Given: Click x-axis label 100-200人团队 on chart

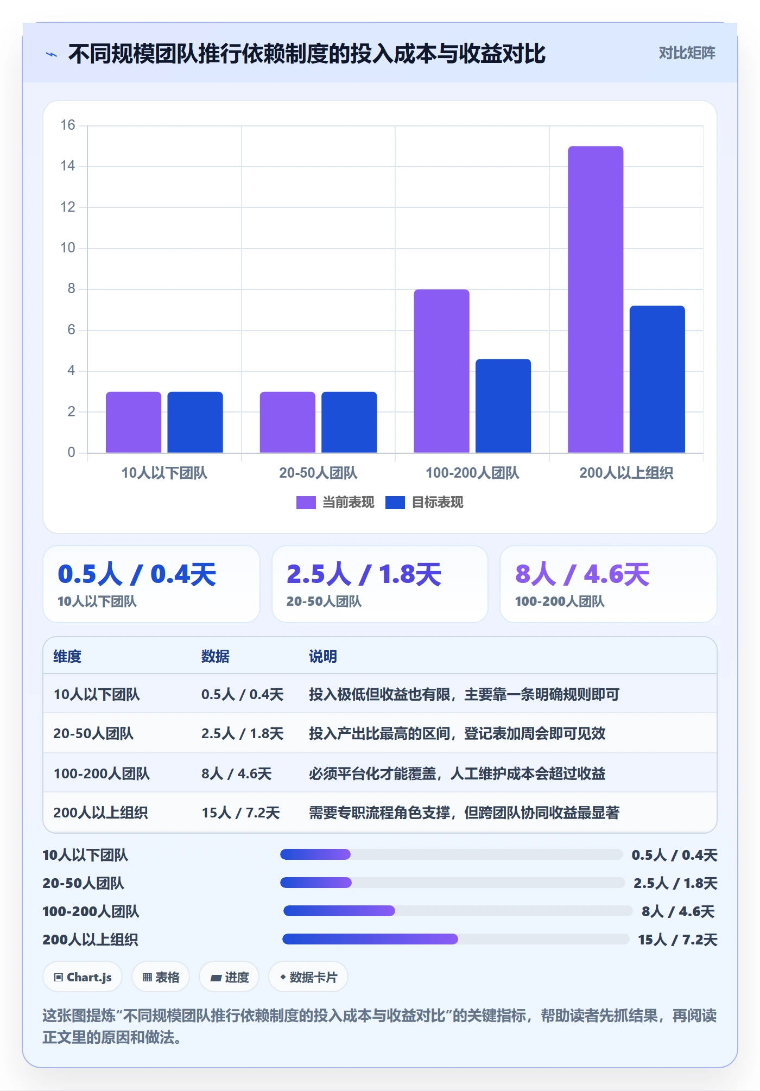Looking at the screenshot, I should tap(472, 473).
